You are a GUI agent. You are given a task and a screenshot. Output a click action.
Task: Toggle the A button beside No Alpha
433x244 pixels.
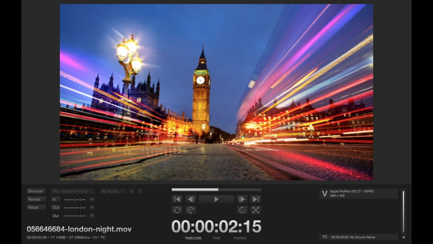tap(132, 191)
